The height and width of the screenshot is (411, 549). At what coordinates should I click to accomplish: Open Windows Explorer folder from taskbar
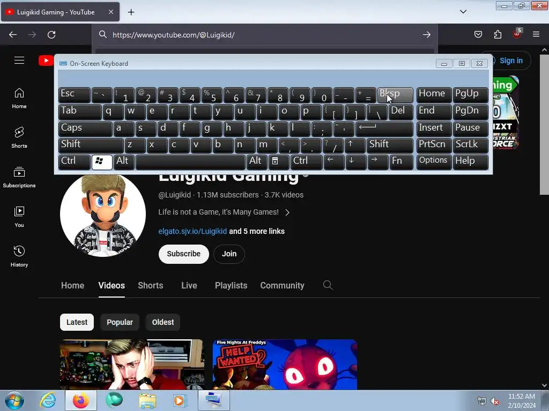pos(147,400)
